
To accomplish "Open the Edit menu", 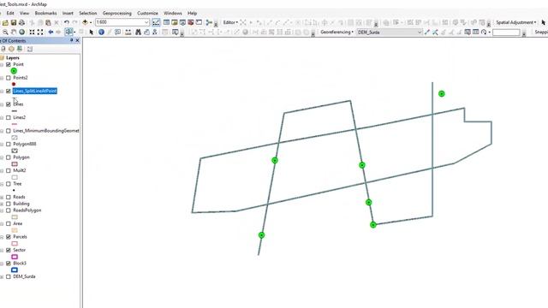I will [x=10, y=14].
